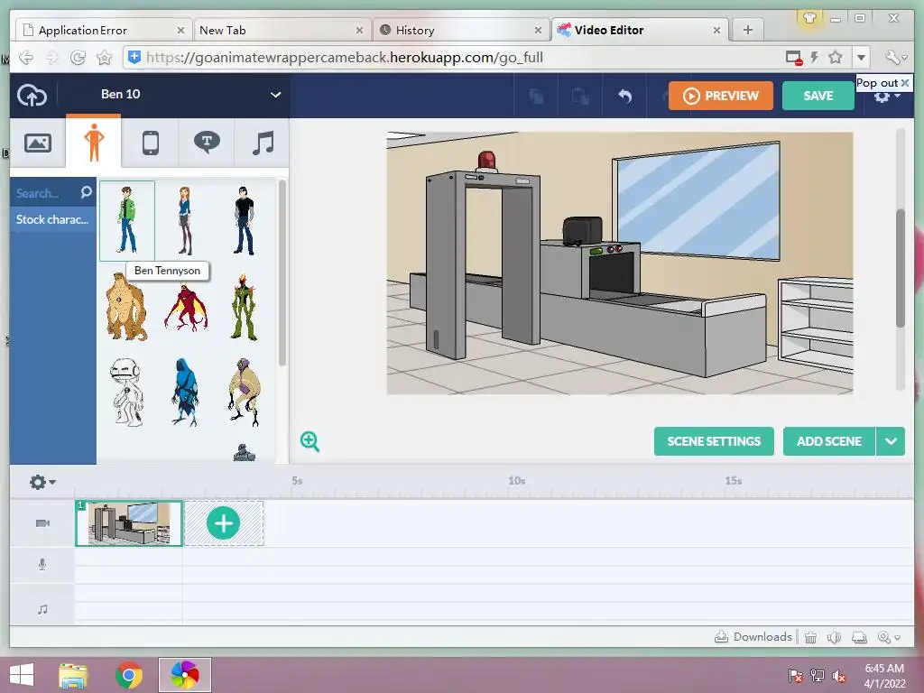Click the 5s timeline marker
This screenshot has height=693, width=924.
click(297, 481)
